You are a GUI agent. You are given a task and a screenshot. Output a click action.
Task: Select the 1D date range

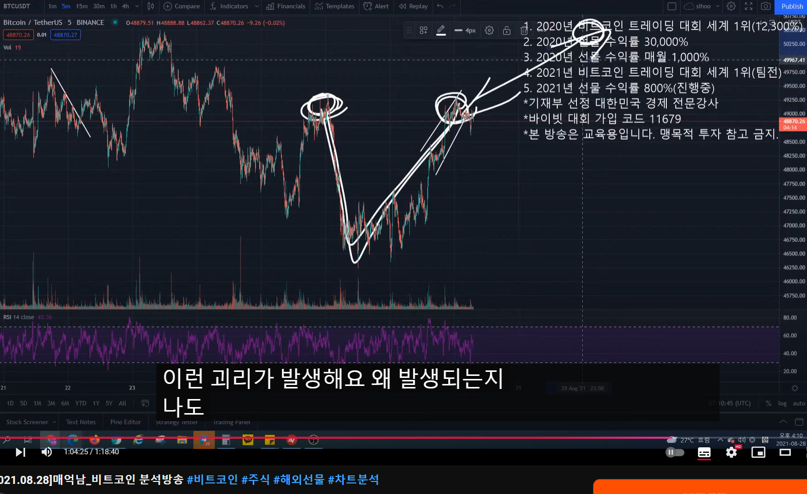click(10, 404)
